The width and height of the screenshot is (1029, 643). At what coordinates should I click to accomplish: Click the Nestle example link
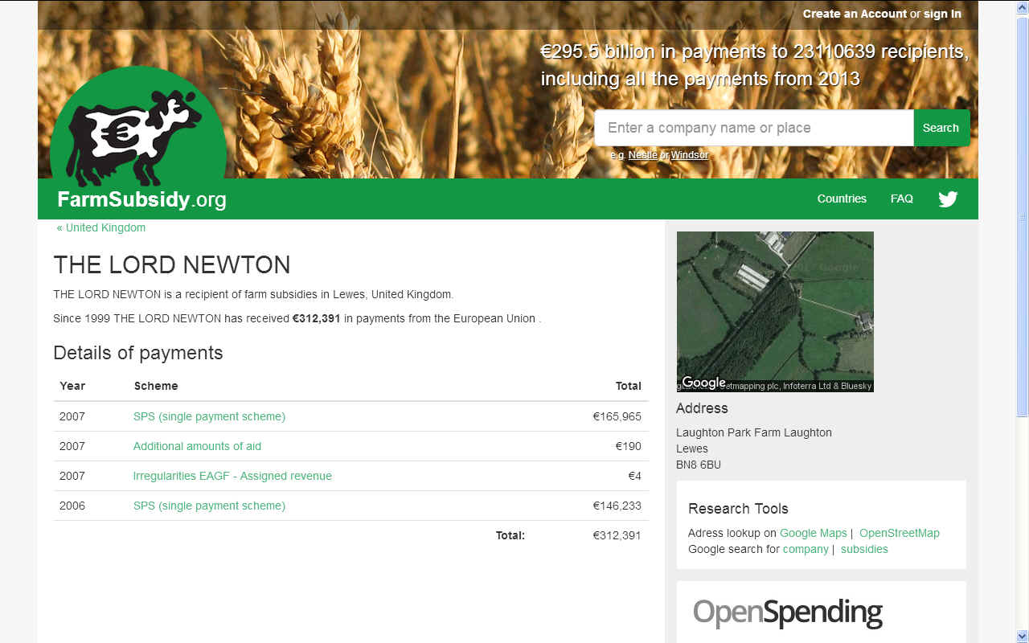tap(643, 155)
